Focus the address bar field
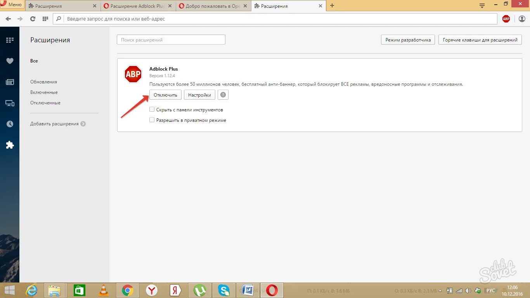Viewport: 530px width, 298px height. [275, 19]
